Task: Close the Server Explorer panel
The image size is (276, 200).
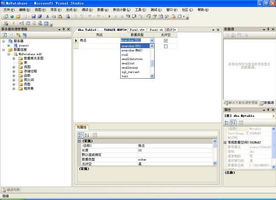Action: [68, 29]
